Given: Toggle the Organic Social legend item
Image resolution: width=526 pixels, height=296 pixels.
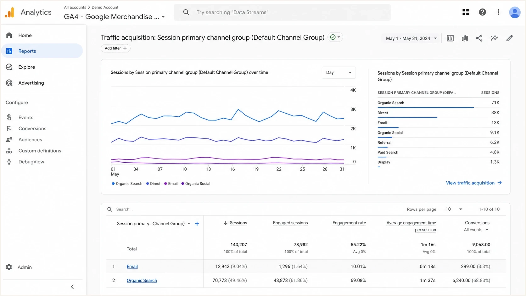Looking at the screenshot, I should pyautogui.click(x=196, y=183).
